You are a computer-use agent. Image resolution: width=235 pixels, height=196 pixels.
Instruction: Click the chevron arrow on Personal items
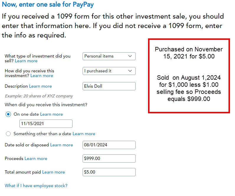(x=130, y=56)
